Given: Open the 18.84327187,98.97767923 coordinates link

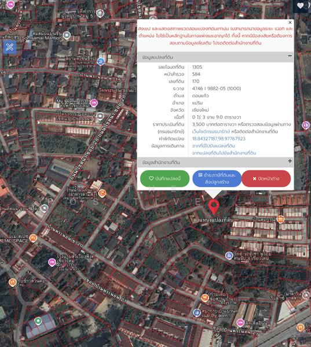Looking at the screenshot, I should click(x=218, y=139).
